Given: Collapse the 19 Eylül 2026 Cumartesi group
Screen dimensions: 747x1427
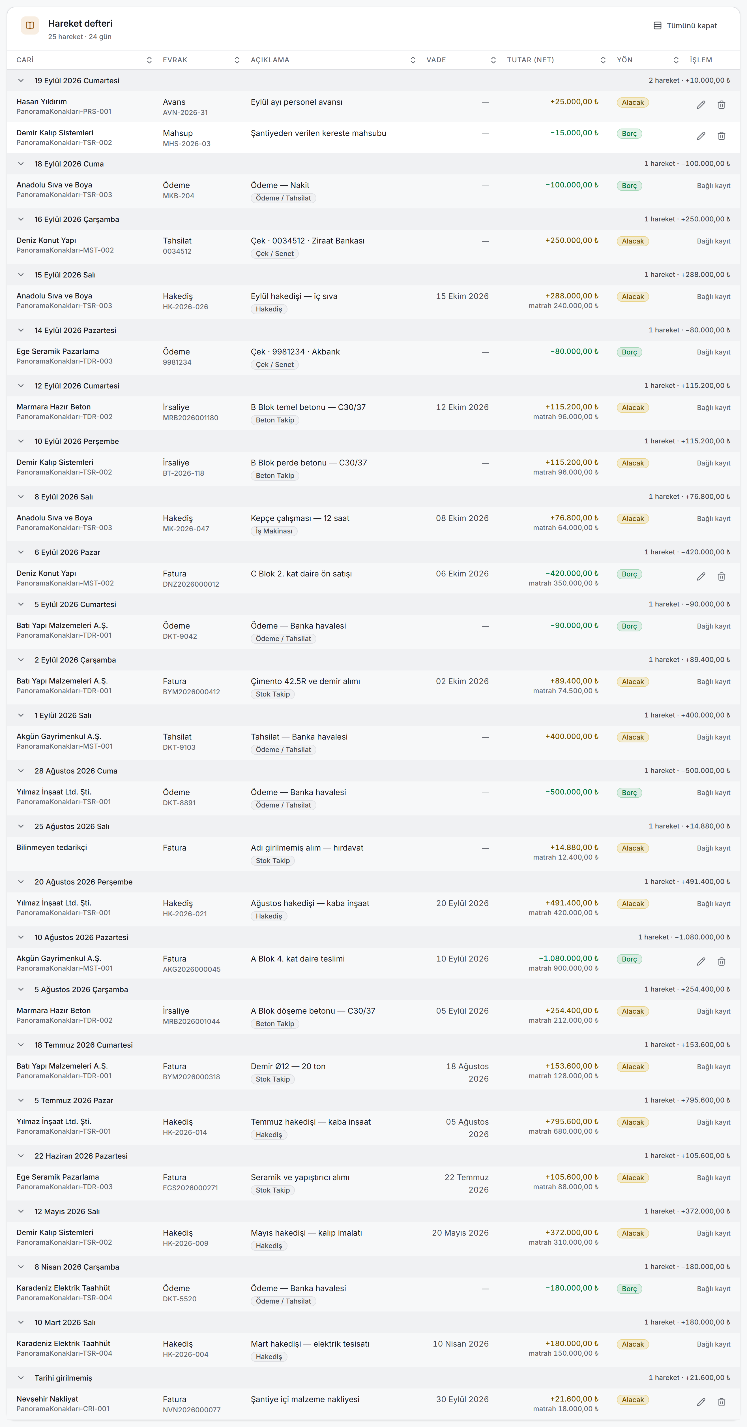Looking at the screenshot, I should pos(21,80).
